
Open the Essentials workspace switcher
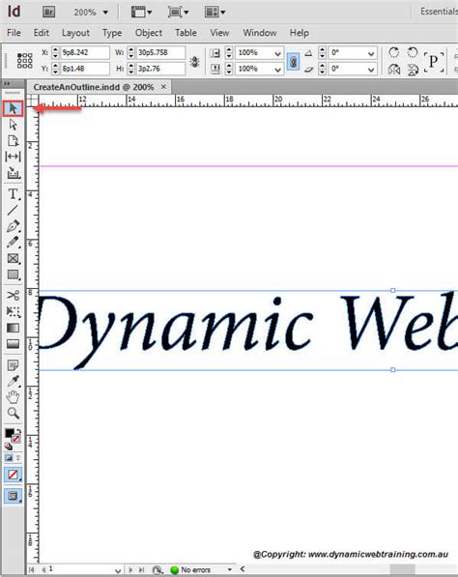pos(439,12)
